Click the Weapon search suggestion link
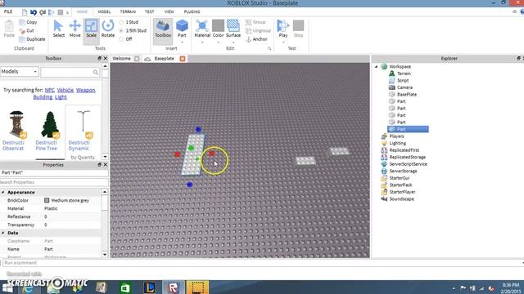Viewport: 524px width, 294px height. pyautogui.click(x=85, y=90)
